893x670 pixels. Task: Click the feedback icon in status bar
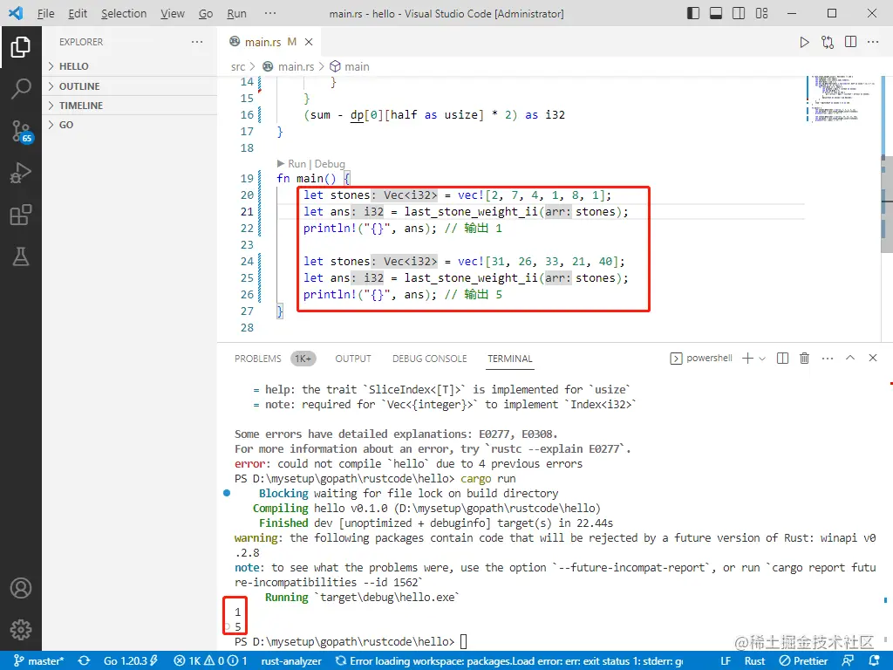point(848,661)
